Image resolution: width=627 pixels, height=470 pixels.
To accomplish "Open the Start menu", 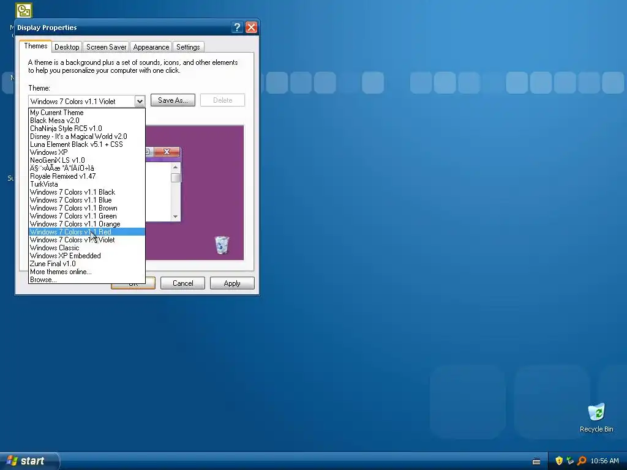I will [29, 461].
